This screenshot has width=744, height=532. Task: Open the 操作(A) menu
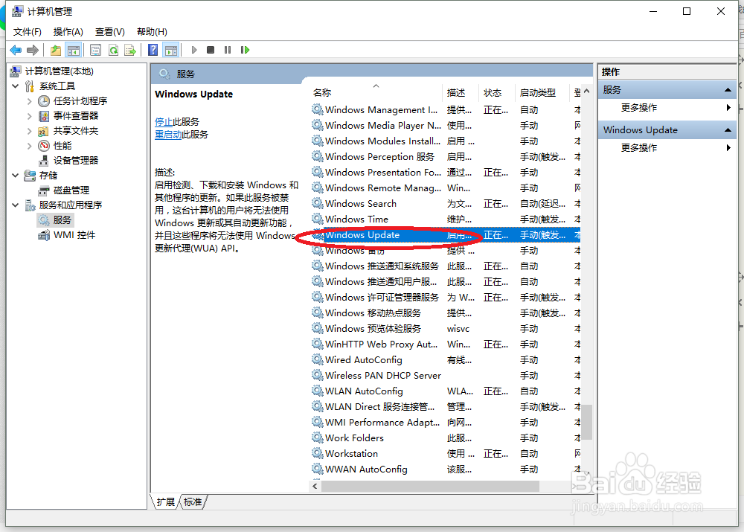68,32
